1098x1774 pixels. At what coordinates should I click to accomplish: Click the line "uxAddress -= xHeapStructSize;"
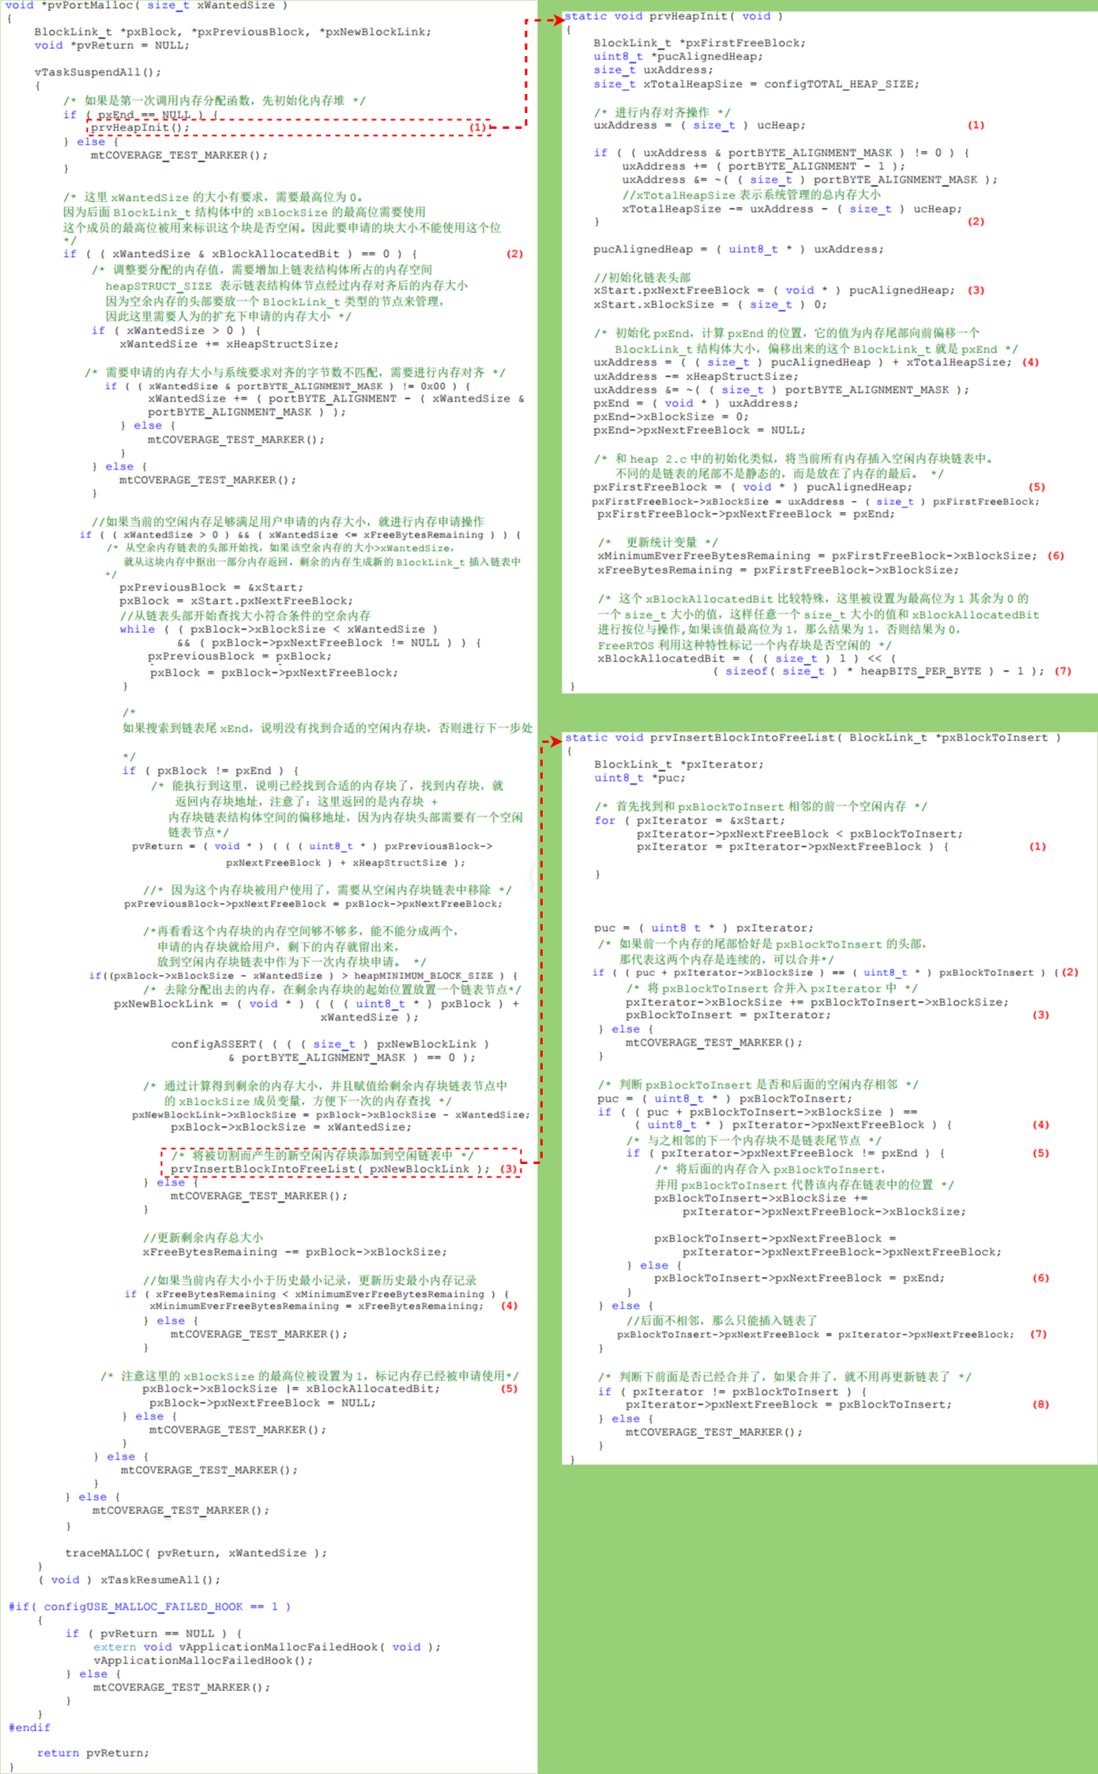[695, 377]
